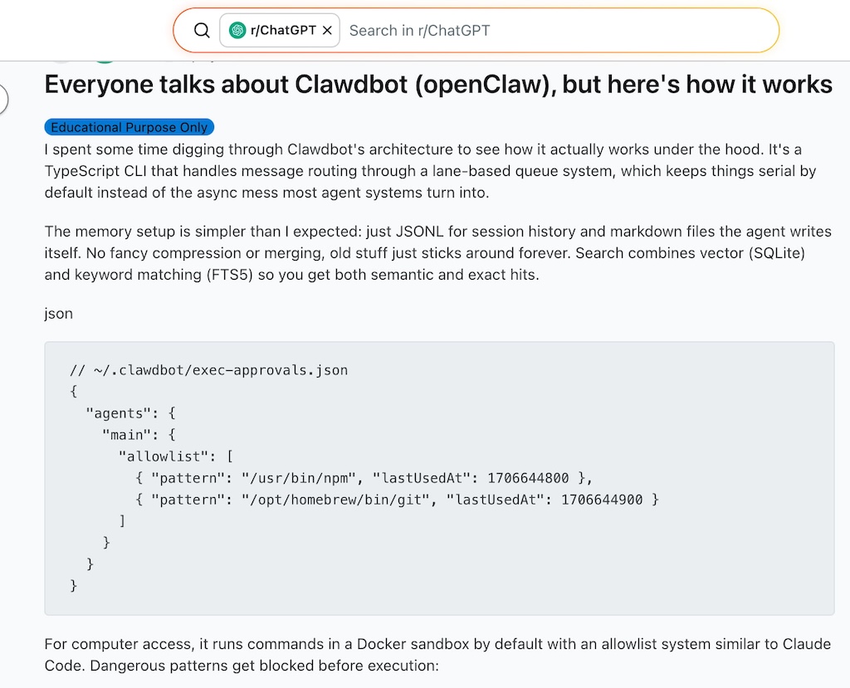
Task: Click the ChatGPT logo in search chip
Action: pos(238,31)
